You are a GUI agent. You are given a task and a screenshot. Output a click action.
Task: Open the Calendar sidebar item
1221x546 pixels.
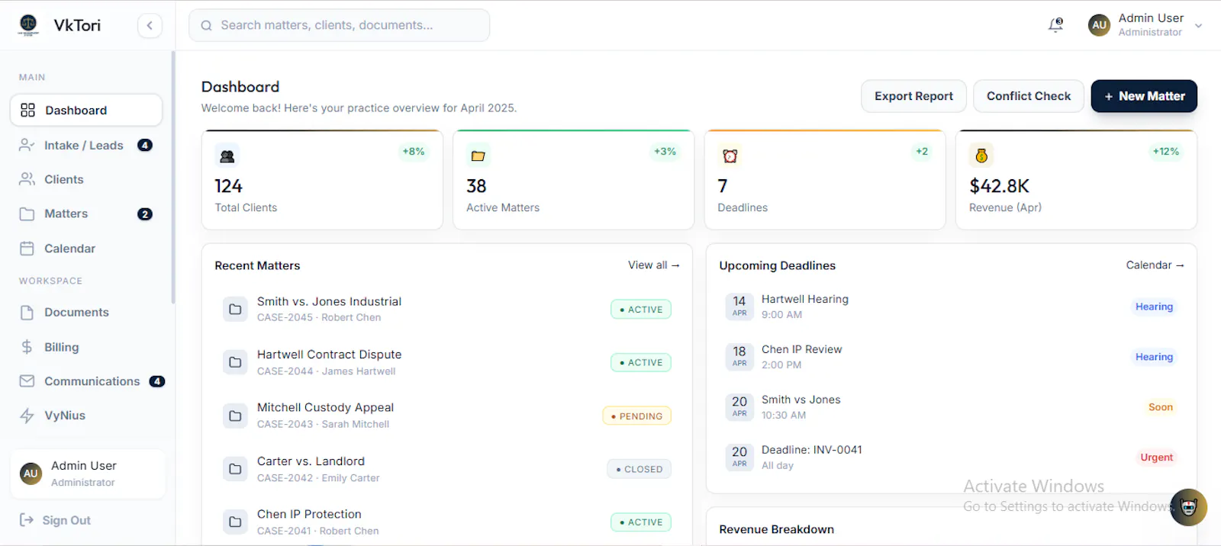tap(86, 249)
